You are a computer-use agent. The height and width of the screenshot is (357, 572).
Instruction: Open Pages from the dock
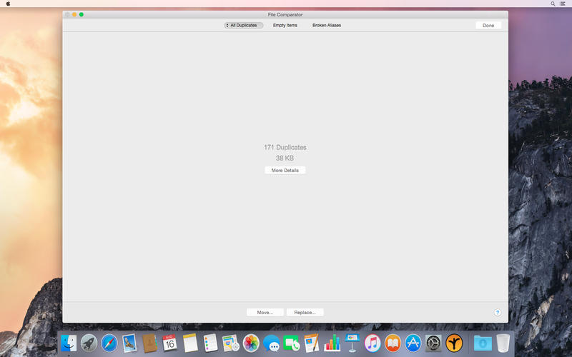click(x=312, y=343)
